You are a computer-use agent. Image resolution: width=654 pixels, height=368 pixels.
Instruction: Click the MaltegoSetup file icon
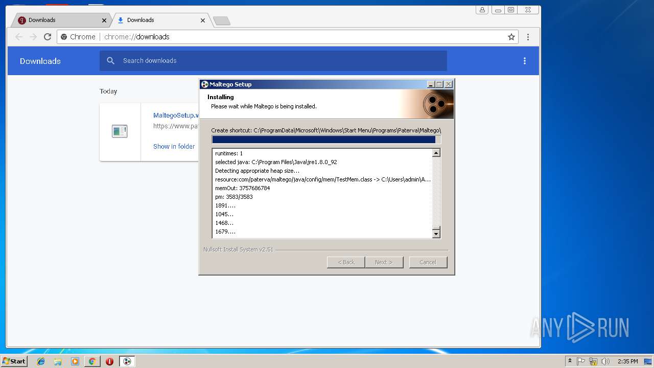click(120, 131)
